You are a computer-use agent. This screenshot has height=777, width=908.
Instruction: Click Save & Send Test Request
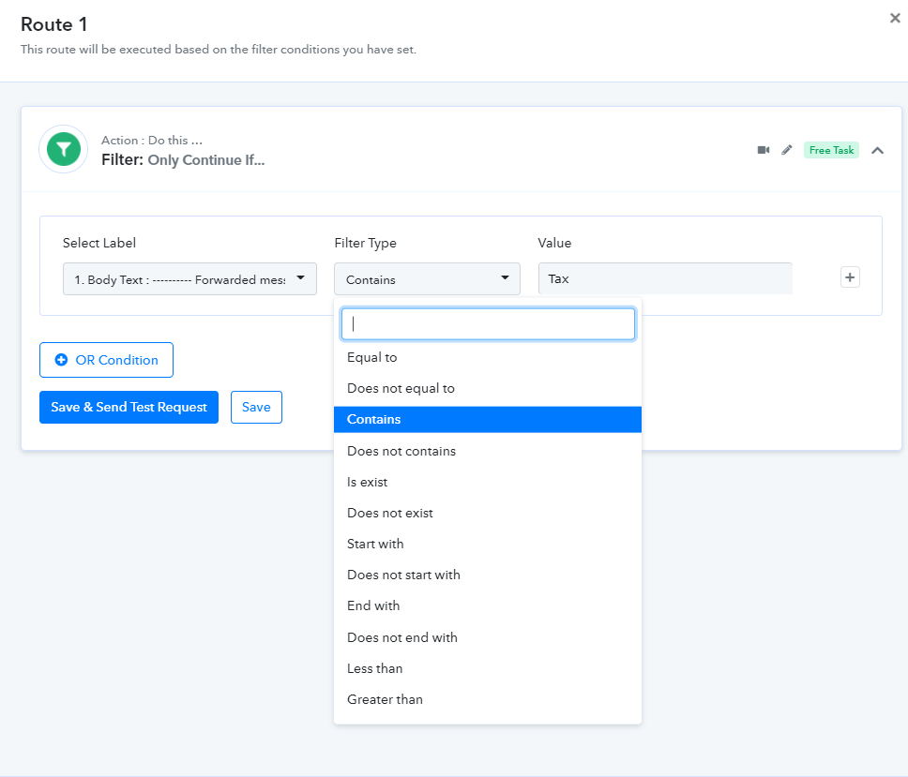pyautogui.click(x=129, y=408)
